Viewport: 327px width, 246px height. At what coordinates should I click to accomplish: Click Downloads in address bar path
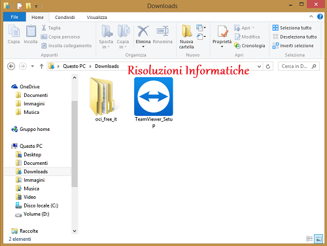[107, 66]
